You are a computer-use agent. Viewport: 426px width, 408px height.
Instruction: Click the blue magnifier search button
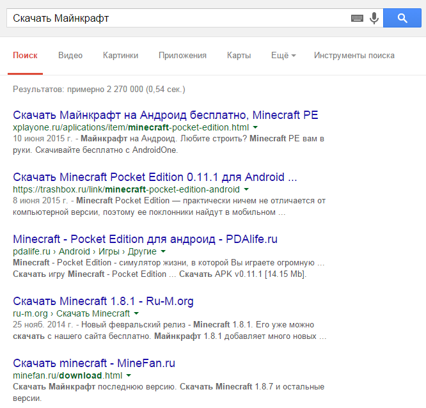coord(402,18)
